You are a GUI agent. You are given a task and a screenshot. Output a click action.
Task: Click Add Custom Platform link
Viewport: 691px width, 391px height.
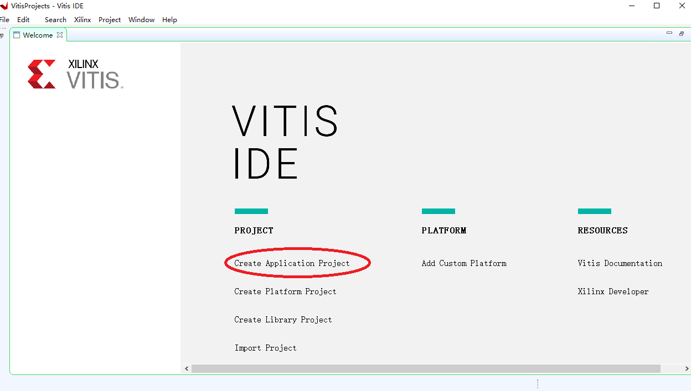464,263
